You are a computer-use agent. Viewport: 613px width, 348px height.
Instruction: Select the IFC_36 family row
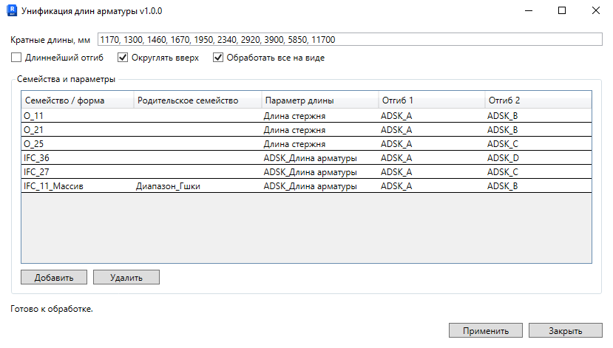click(306, 158)
